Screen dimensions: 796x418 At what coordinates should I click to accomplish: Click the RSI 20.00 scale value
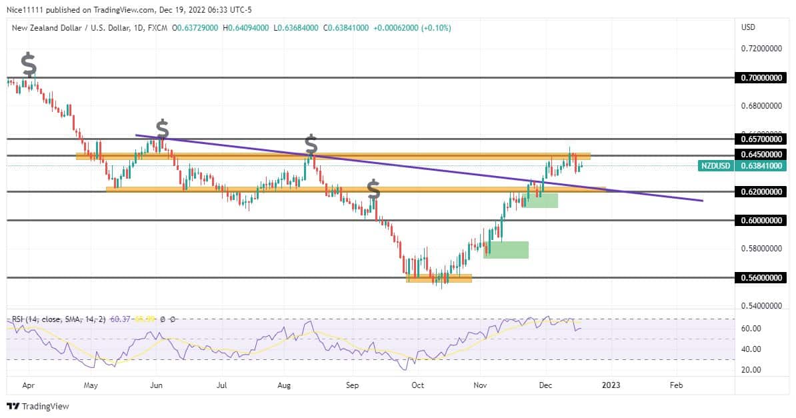[x=751, y=370]
